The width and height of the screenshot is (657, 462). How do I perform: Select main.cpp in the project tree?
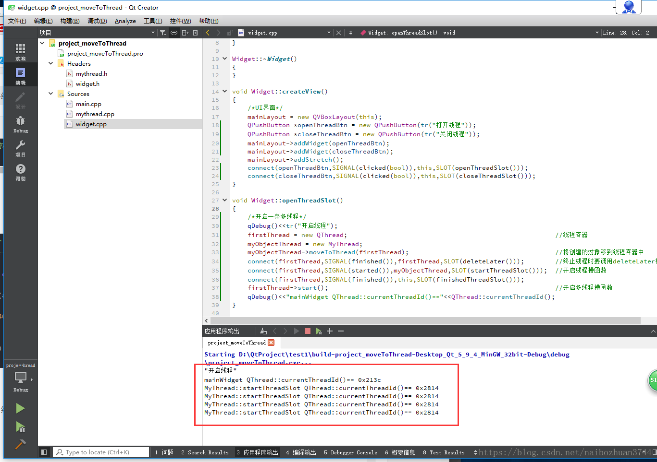tap(88, 104)
